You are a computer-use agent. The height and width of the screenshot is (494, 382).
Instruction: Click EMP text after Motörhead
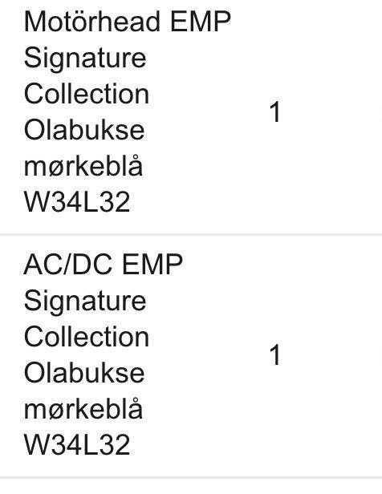201,22
